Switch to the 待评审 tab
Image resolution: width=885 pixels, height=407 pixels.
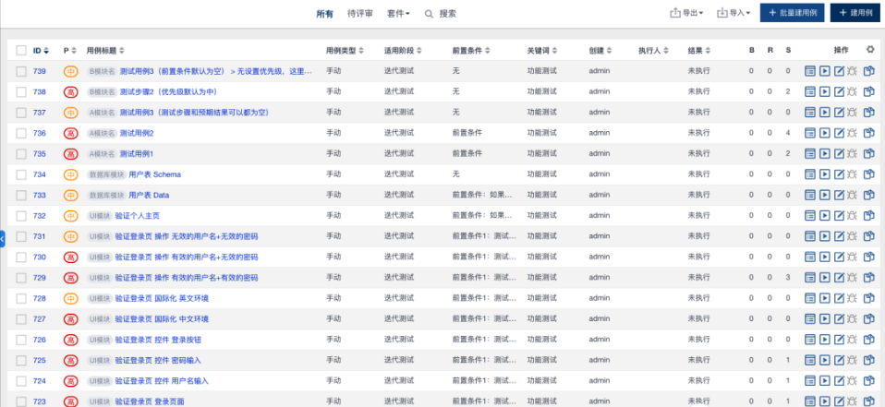tap(359, 14)
